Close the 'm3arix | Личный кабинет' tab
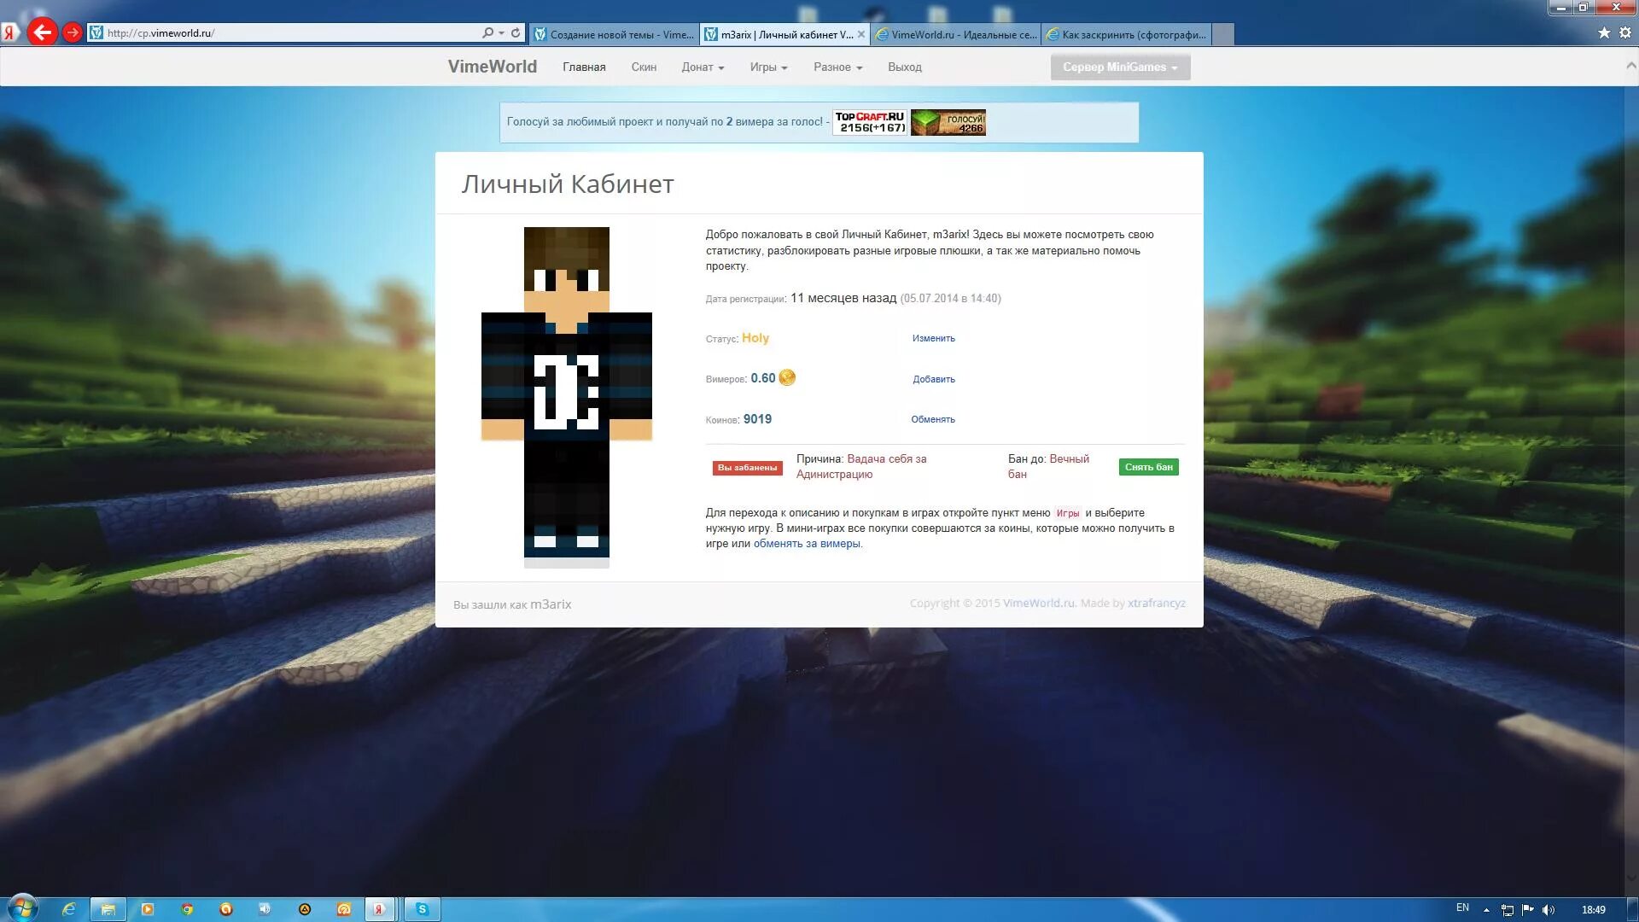1639x922 pixels. tap(861, 34)
